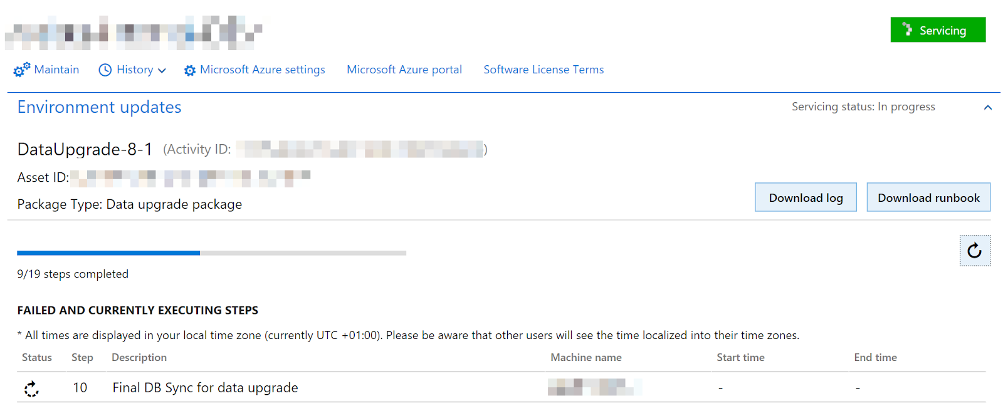Screen dimensions: 1003x418
Task: Click the Maintain gears icon
Action: 21,70
